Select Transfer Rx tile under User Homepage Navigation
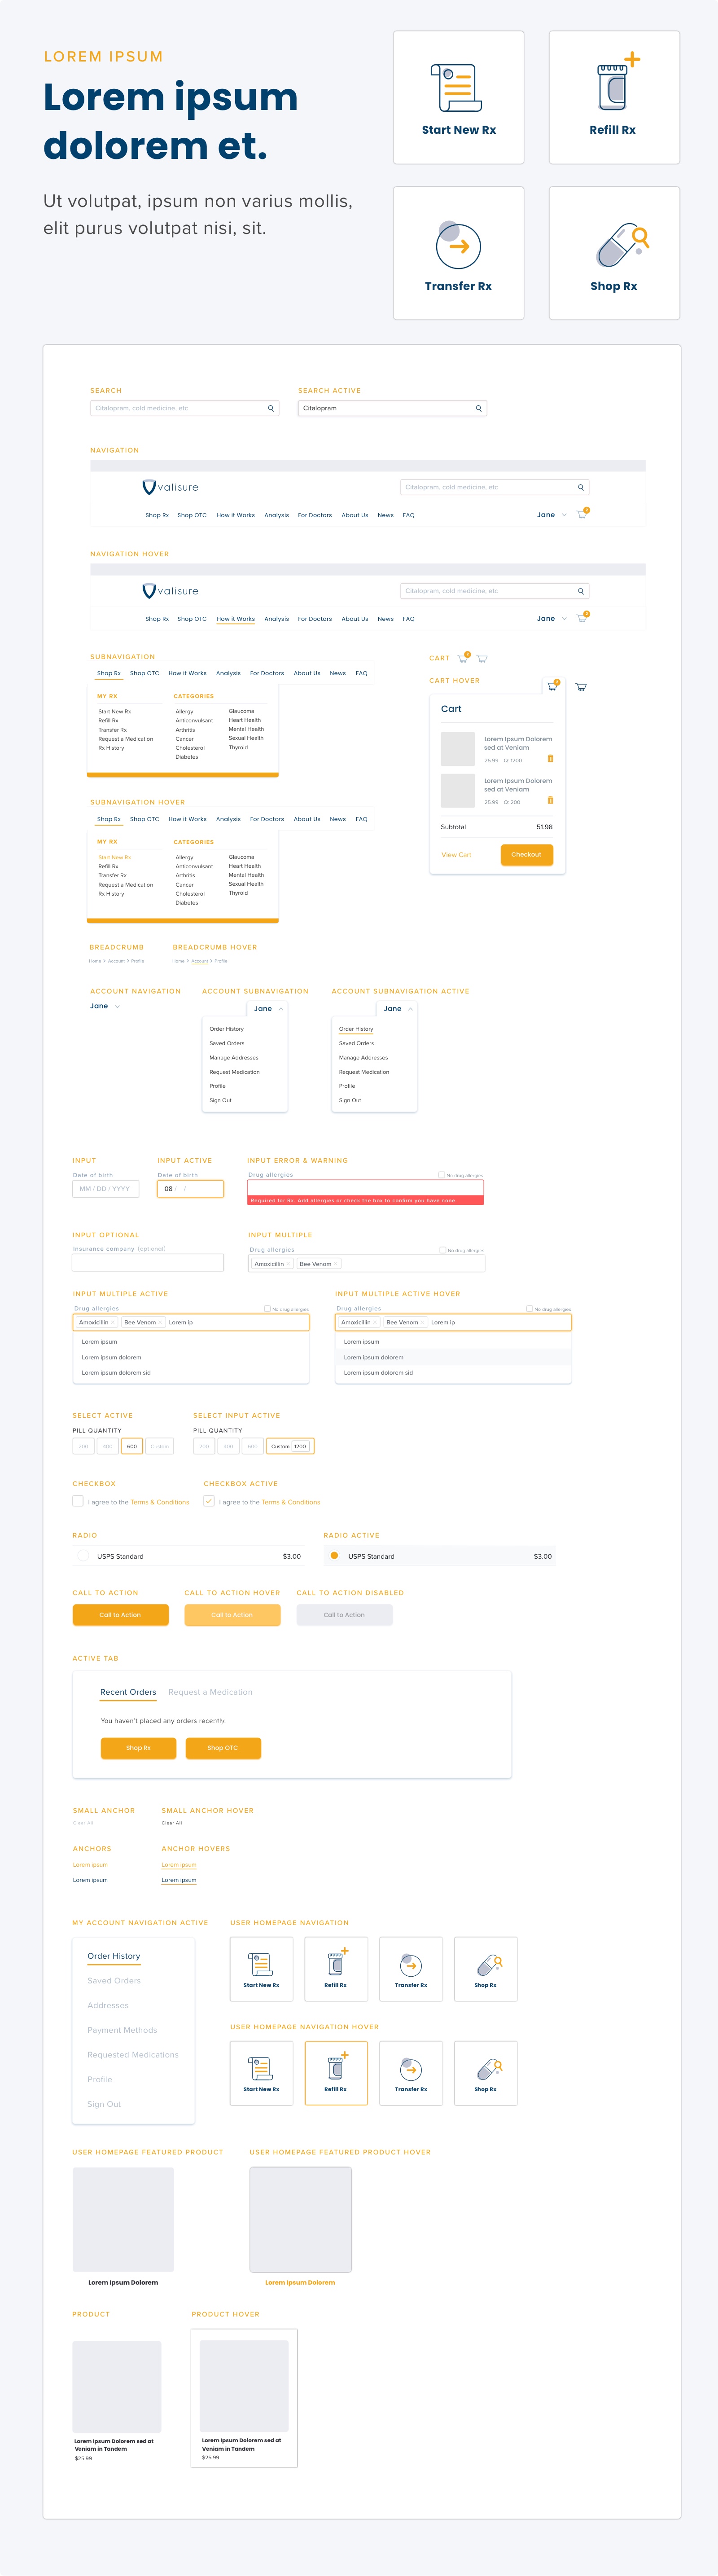Screen dimensions: 718x2576 [411, 1968]
